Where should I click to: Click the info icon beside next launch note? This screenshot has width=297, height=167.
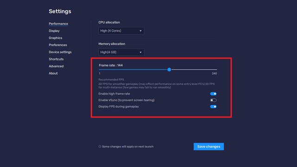100,147
